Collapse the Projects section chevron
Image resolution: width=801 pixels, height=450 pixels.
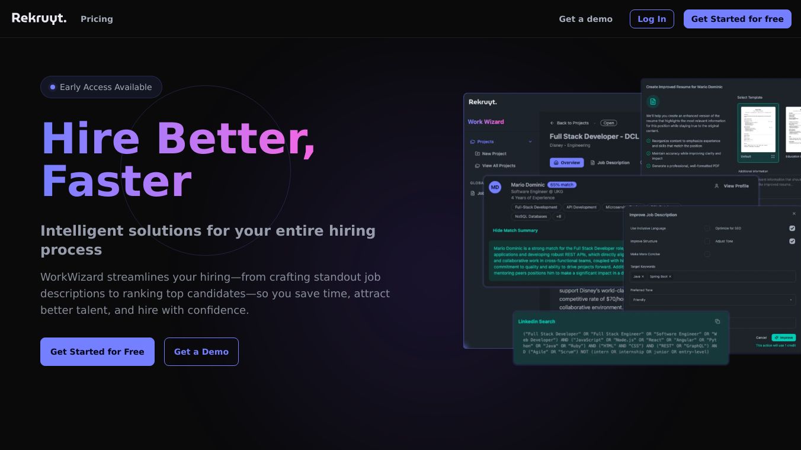coord(530,142)
